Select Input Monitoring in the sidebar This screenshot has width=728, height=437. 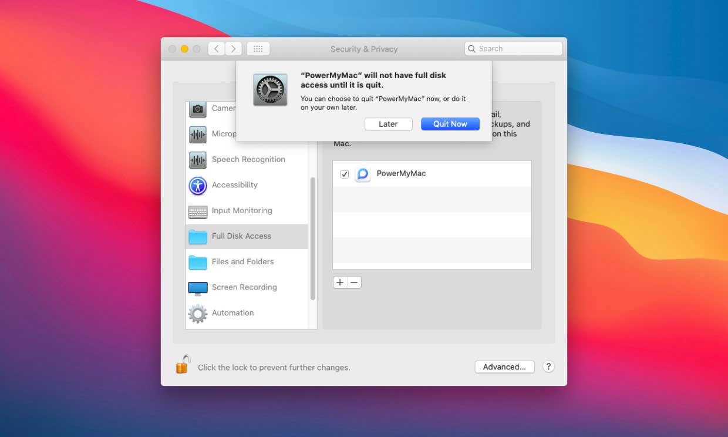(247, 211)
